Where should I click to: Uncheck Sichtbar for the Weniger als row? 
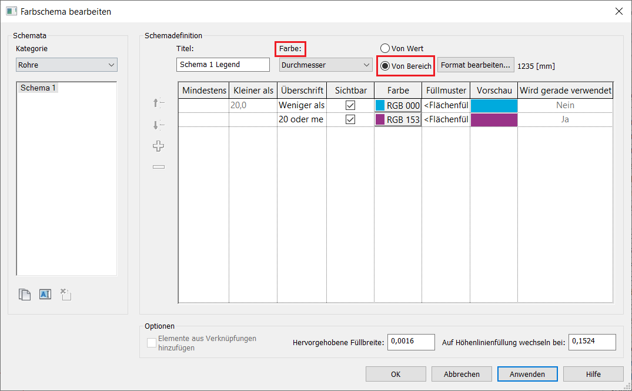(x=350, y=105)
